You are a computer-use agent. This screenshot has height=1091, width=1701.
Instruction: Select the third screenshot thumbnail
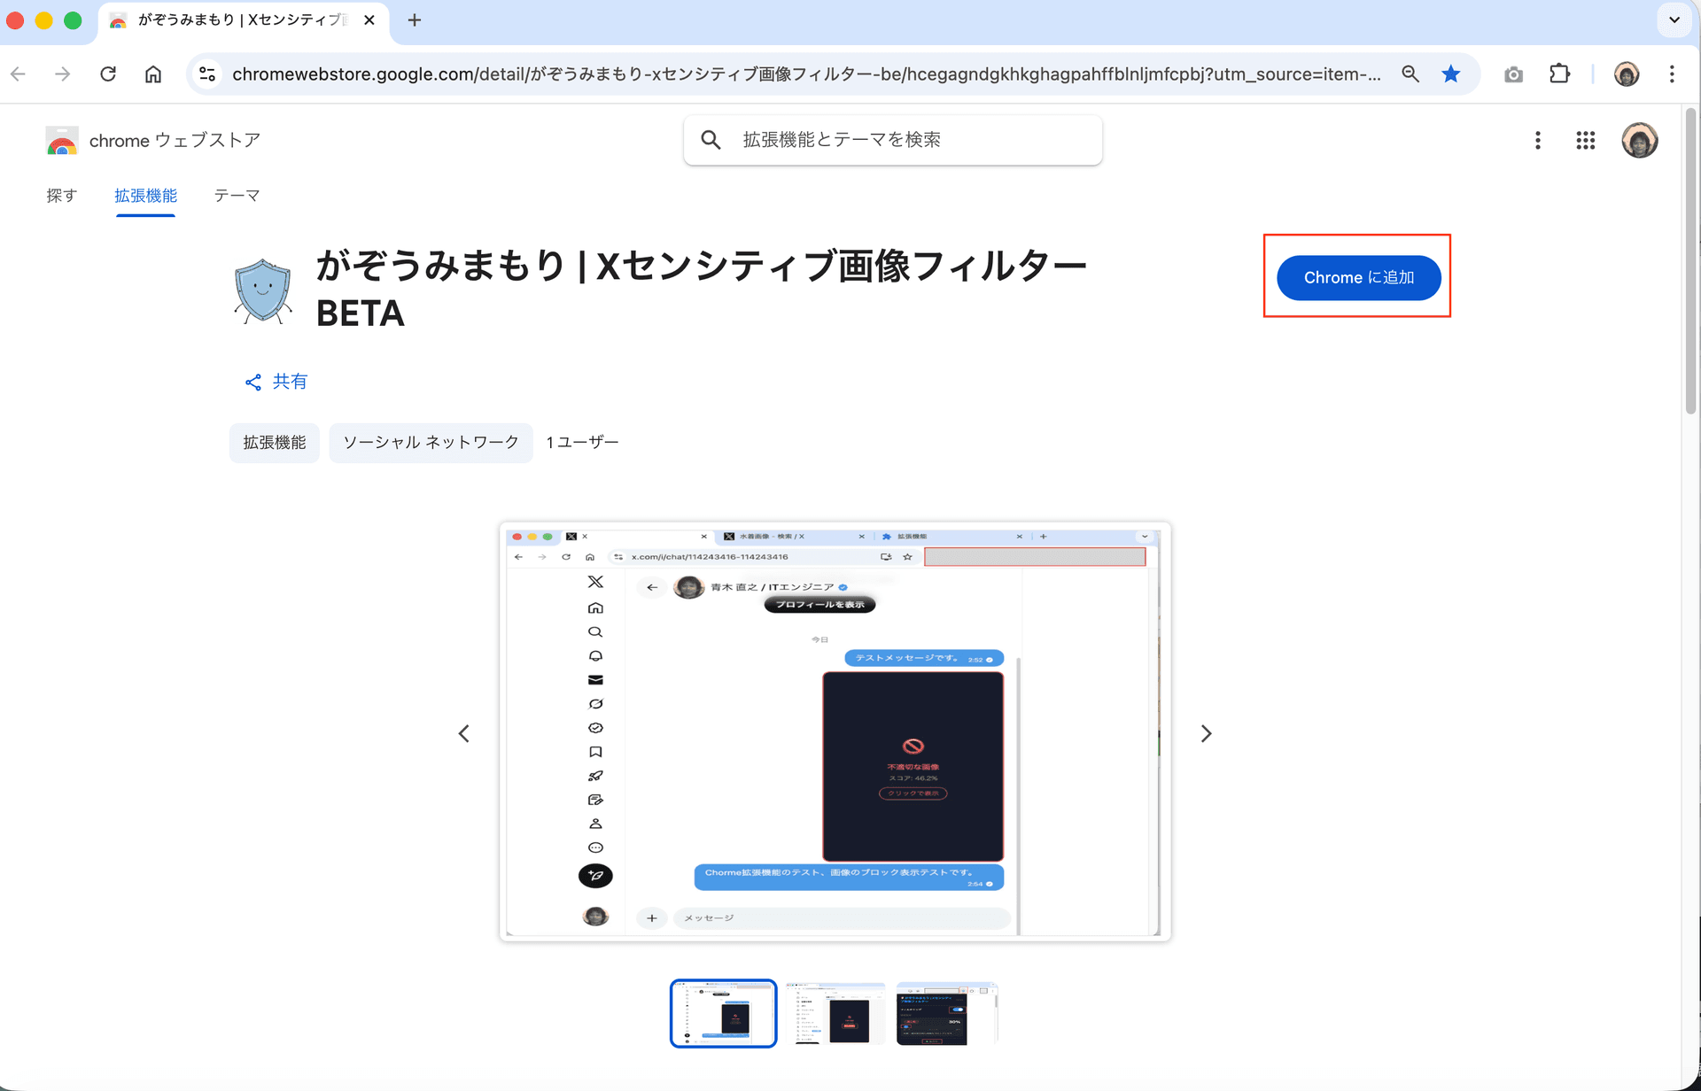point(946,1013)
